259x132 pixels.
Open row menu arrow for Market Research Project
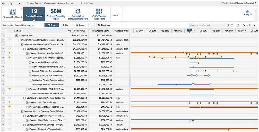coord(3,62)
